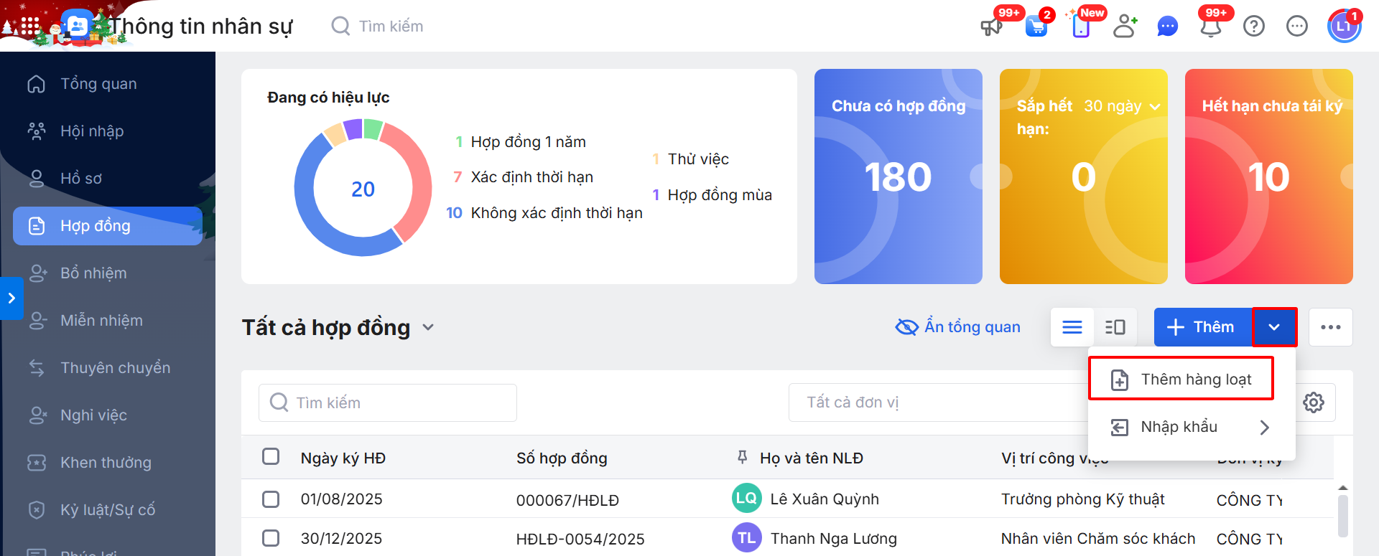Click the global Tìm kiếm search field in header

pyautogui.click(x=391, y=27)
